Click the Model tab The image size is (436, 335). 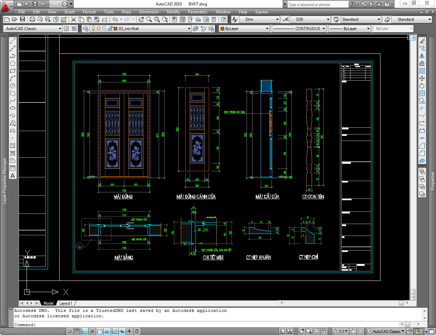tap(48, 303)
